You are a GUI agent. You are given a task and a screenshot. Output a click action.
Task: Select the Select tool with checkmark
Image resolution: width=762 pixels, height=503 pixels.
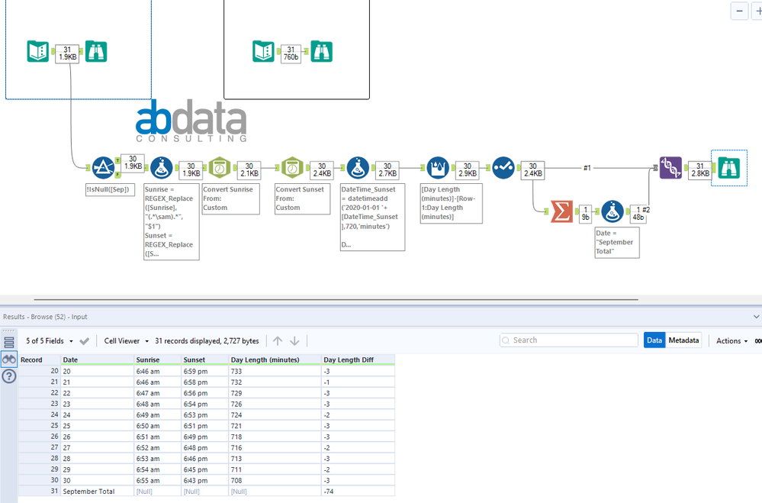[503, 168]
